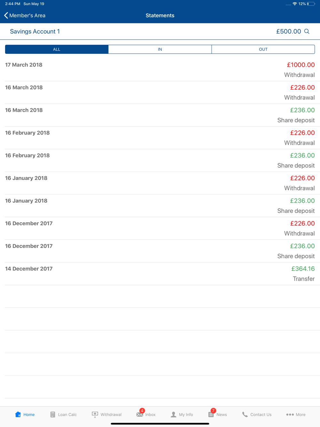
Task: Tap the £500.00 account balance
Action: point(289,31)
